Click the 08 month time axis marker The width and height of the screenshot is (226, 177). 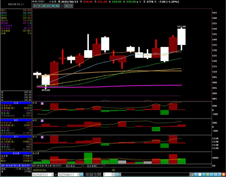tap(114, 170)
